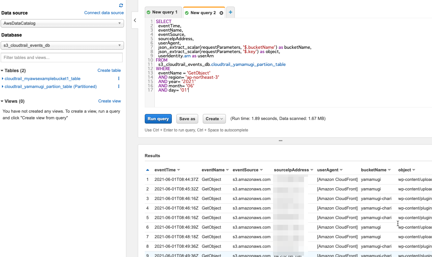
Task: Collapse the Views (0) section
Action: (2, 101)
